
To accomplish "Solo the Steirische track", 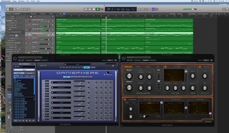I will (35, 26).
